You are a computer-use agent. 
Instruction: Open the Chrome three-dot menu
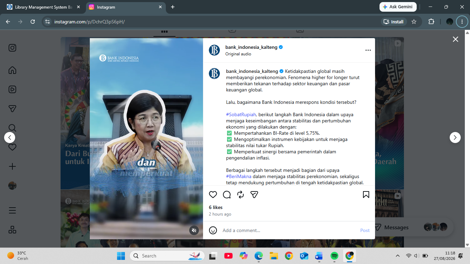click(x=462, y=22)
